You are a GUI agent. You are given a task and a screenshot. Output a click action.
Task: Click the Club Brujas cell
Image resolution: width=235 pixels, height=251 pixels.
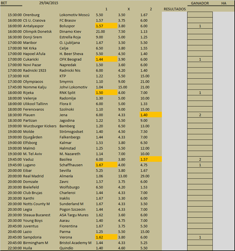pos(33,193)
